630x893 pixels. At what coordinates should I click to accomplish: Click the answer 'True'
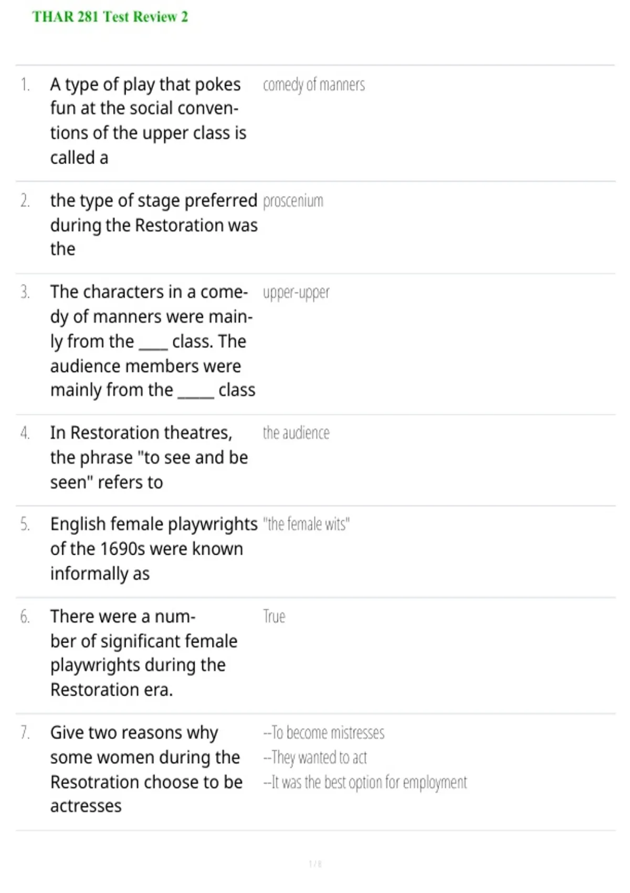[274, 616]
